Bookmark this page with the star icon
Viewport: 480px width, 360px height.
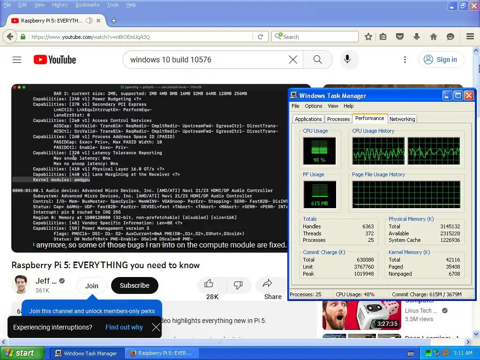coord(368,37)
